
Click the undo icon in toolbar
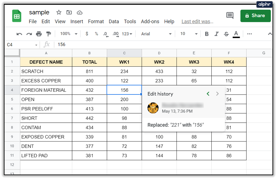19,34
